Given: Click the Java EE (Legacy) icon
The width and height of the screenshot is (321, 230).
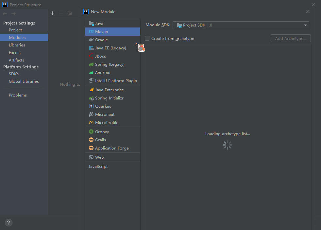Looking at the screenshot, I should (91, 48).
